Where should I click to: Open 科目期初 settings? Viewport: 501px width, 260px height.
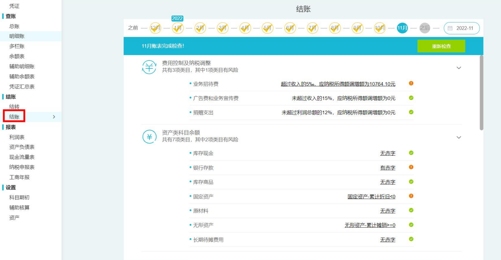tap(19, 198)
